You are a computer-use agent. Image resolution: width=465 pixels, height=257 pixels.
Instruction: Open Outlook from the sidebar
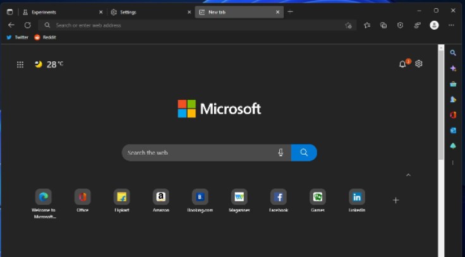pyautogui.click(x=453, y=130)
